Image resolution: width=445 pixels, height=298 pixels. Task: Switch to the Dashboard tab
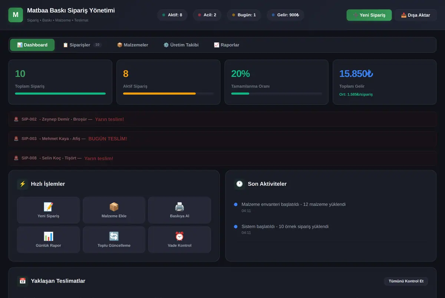tap(32, 45)
